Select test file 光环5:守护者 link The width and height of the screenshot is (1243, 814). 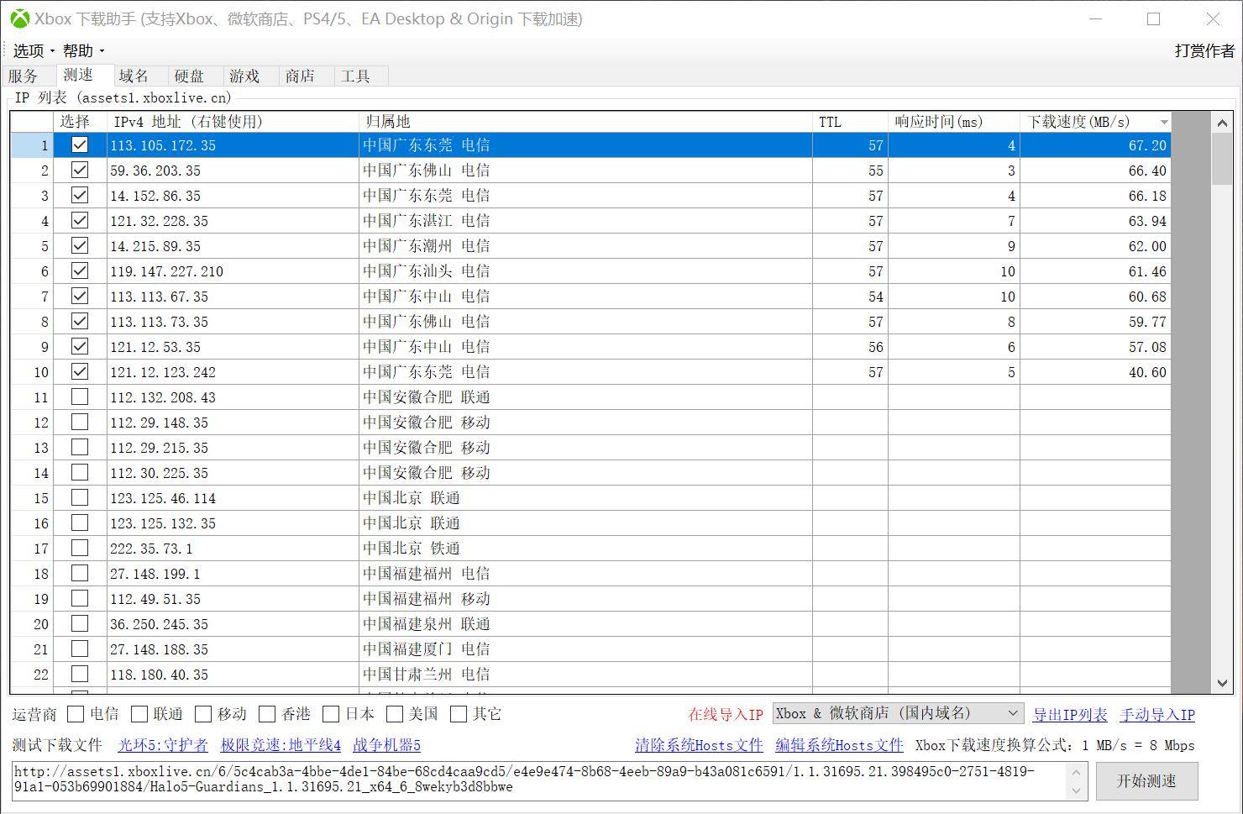163,745
